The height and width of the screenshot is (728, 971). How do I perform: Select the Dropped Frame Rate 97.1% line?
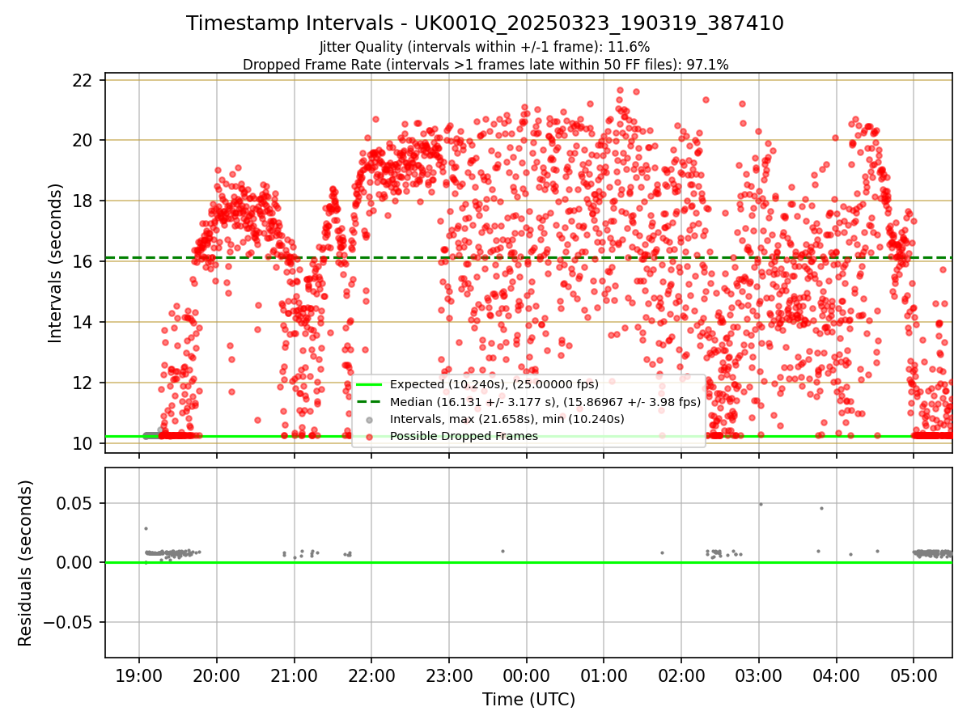485,65
